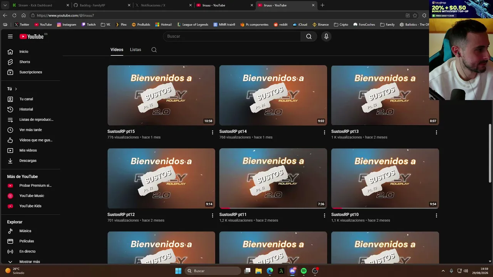
Task: Open the Binance bookmark
Action: pos(320,25)
